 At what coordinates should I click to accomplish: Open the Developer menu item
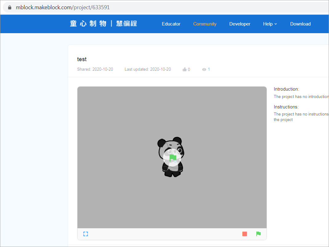(x=240, y=24)
